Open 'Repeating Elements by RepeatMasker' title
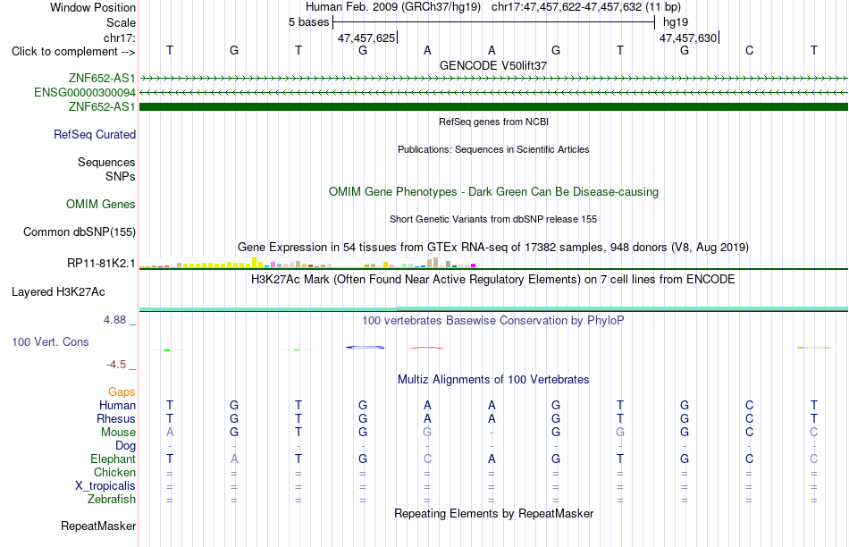This screenshot has height=547, width=849. 493,513
